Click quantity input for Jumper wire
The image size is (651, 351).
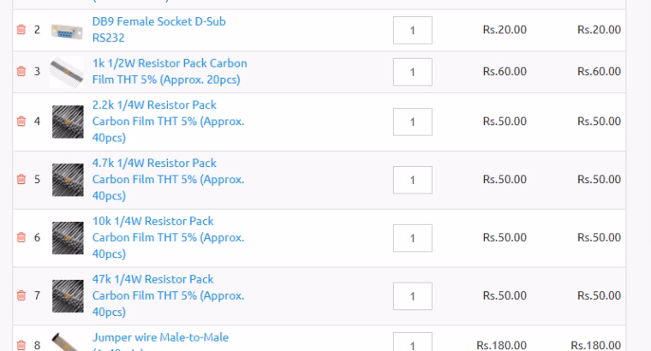coord(412,343)
